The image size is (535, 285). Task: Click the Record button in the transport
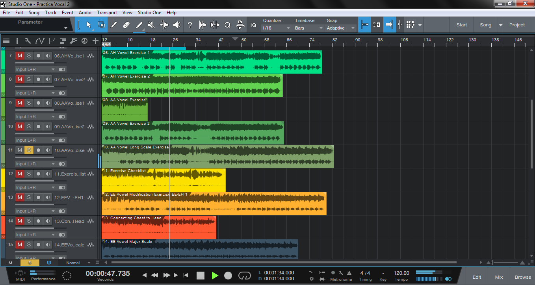[x=228, y=276]
